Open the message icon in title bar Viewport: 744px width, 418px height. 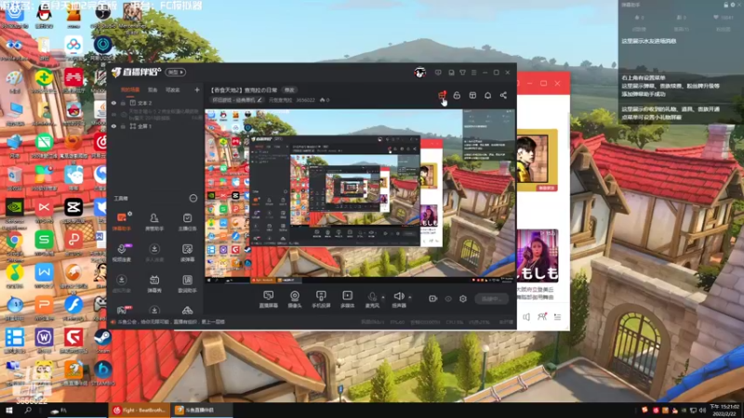tap(438, 72)
